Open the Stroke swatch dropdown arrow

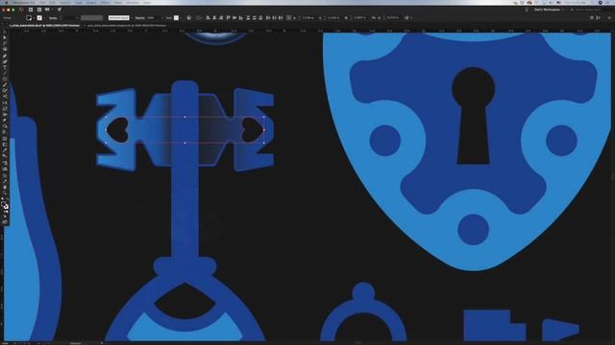click(45, 17)
